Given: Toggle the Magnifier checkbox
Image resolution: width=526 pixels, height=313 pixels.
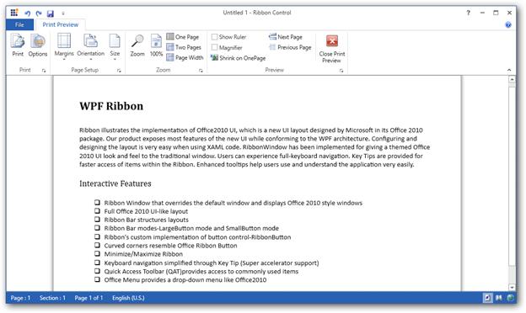Looking at the screenshot, I should 214,47.
